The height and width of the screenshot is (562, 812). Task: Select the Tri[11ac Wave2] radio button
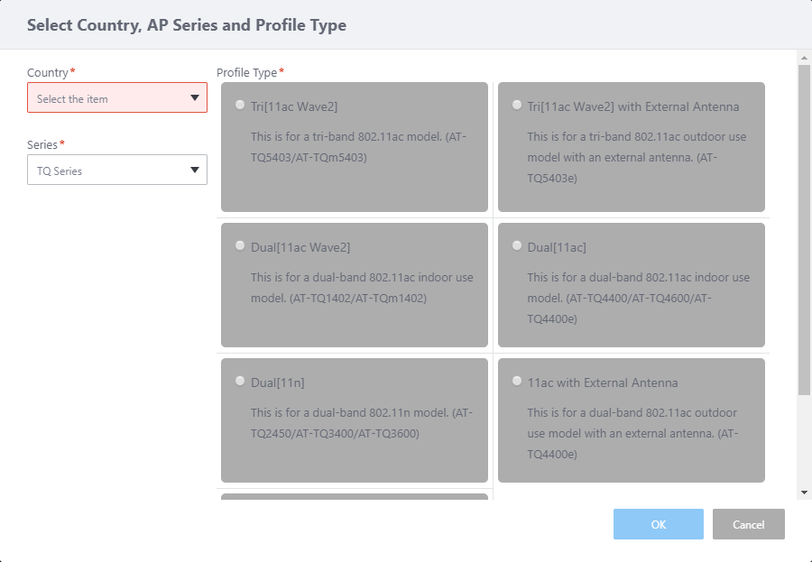239,105
